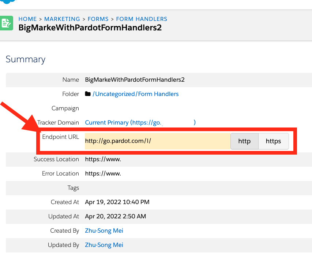This screenshot has height=255, width=312.
Task: Click the Success Location https://www. value
Action: (x=103, y=159)
